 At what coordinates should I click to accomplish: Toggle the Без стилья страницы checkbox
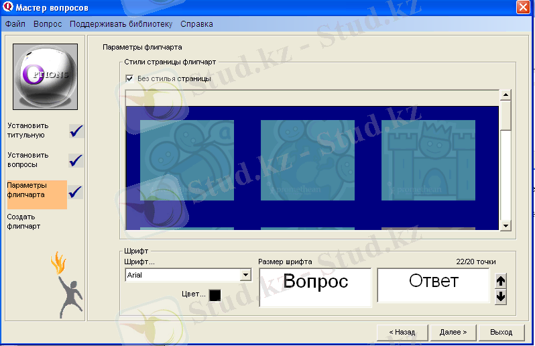(x=129, y=78)
